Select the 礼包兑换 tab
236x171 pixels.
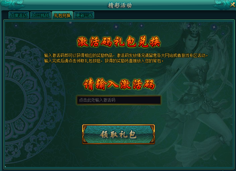pos(62,15)
